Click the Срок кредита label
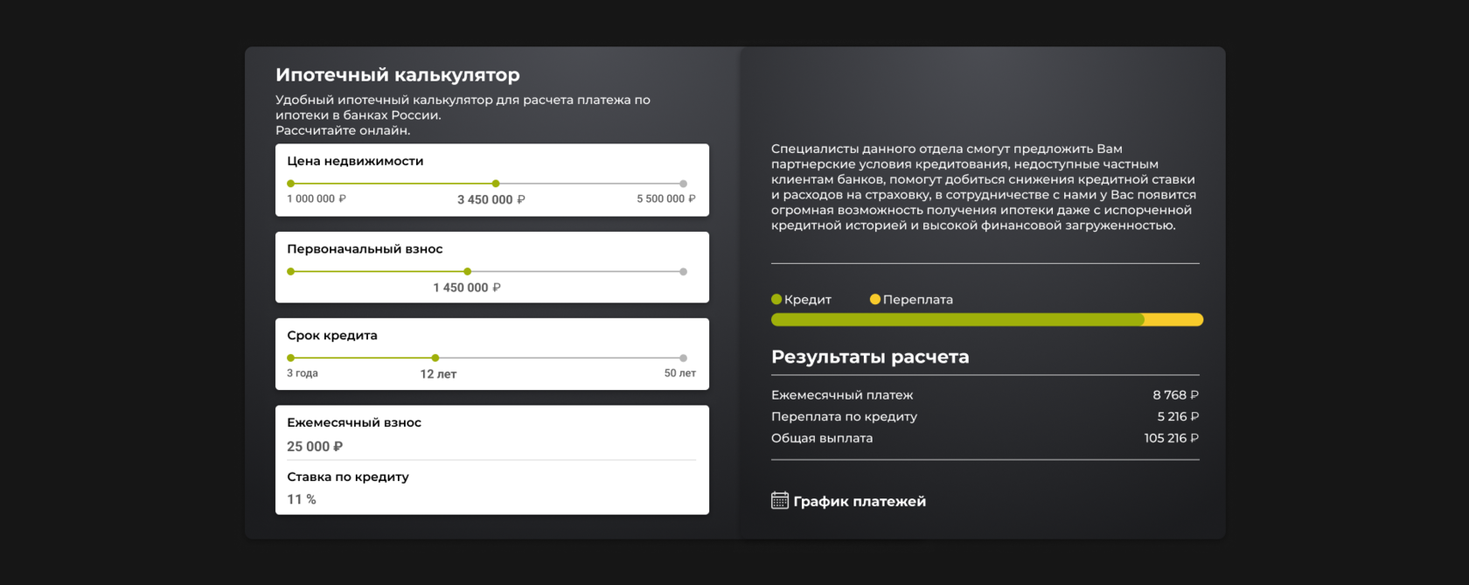 coord(332,336)
